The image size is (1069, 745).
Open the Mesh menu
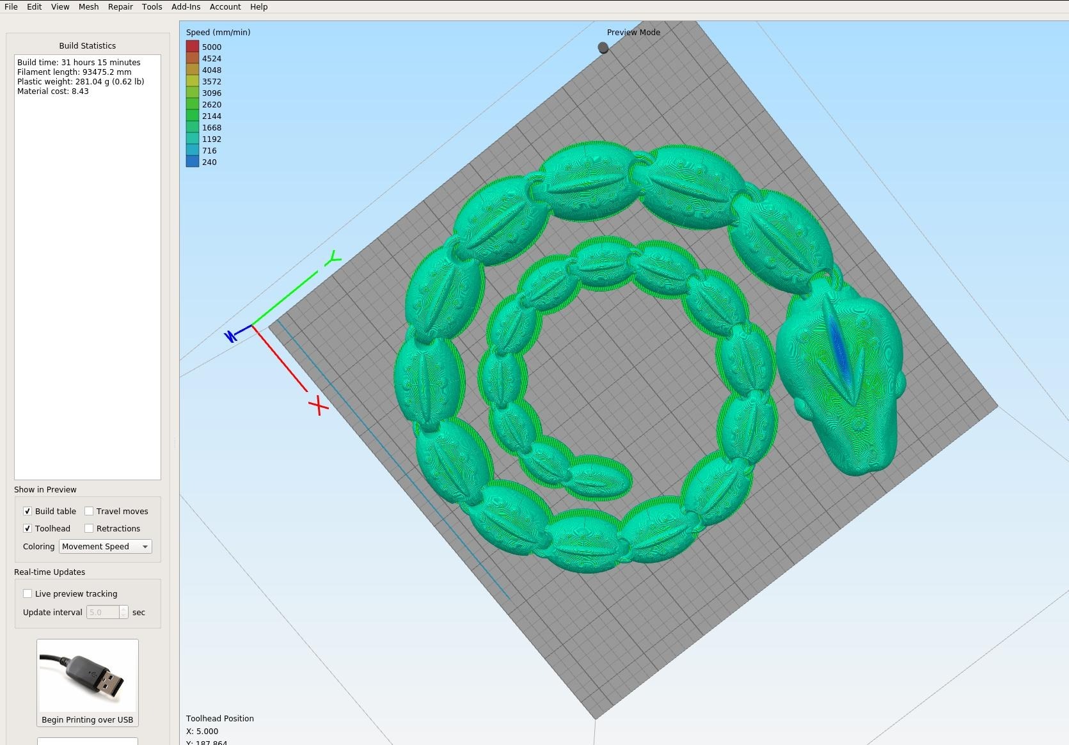click(88, 6)
